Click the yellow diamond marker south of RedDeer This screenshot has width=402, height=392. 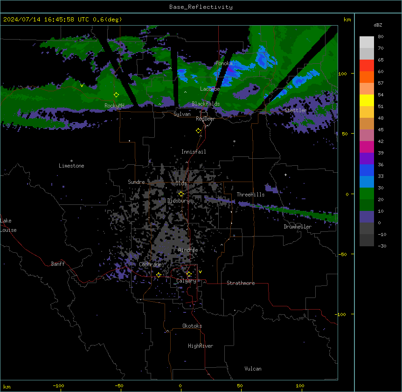pos(198,130)
